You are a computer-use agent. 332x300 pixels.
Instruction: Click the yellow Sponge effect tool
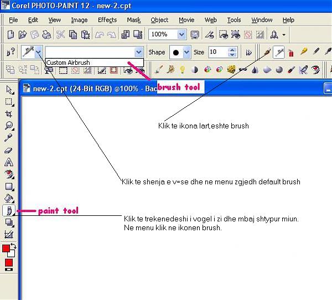point(231,70)
